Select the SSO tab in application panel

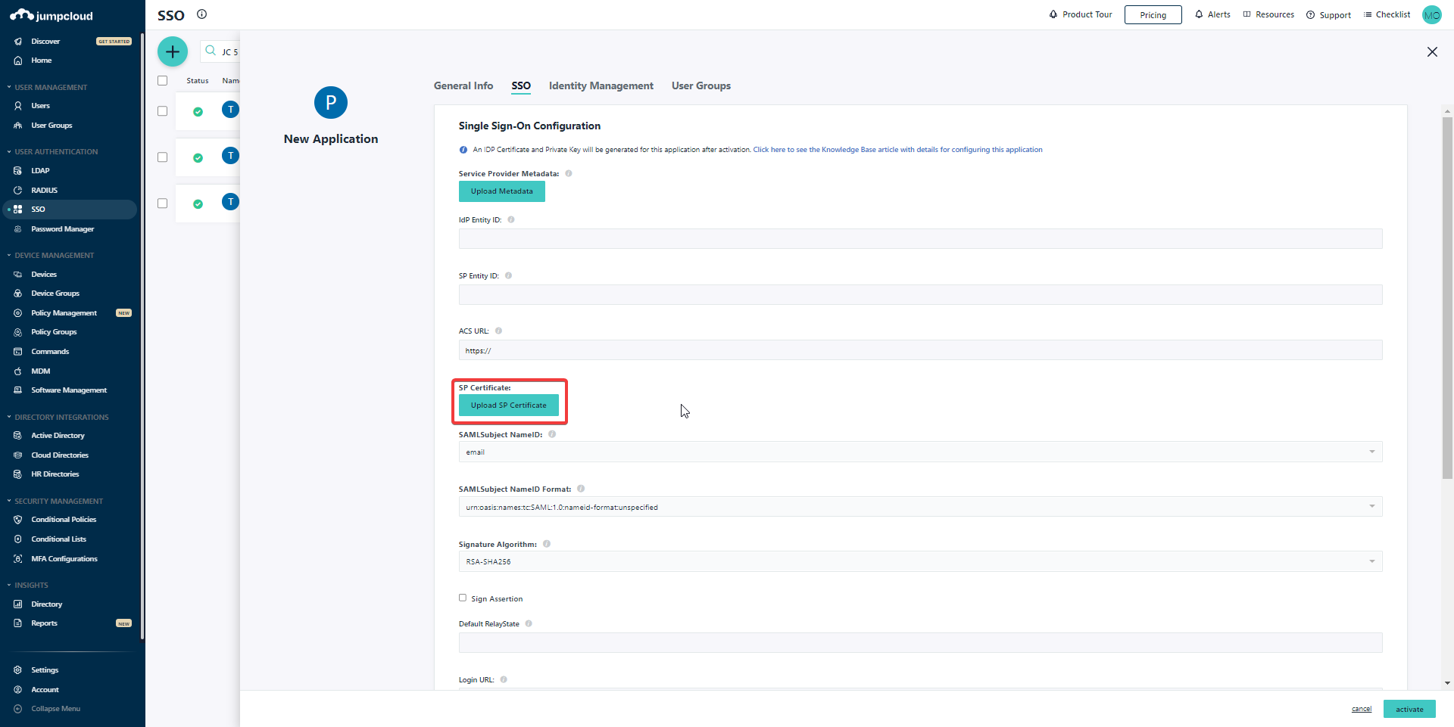(521, 86)
